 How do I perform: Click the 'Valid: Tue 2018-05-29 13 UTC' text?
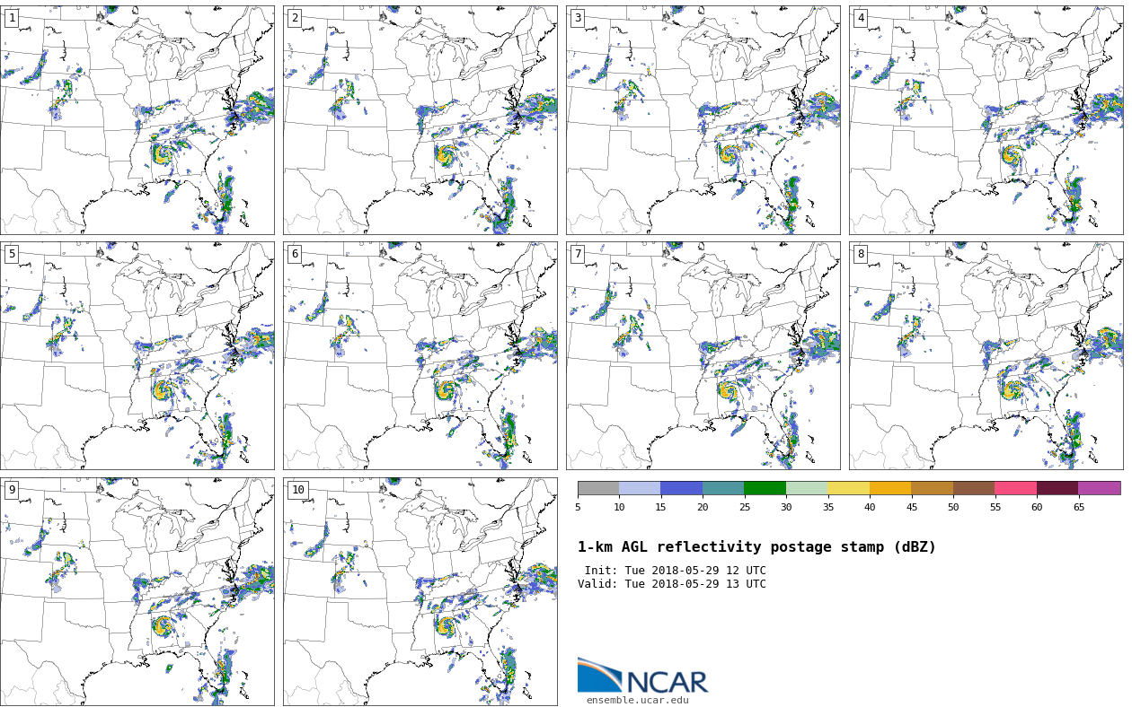click(x=672, y=584)
